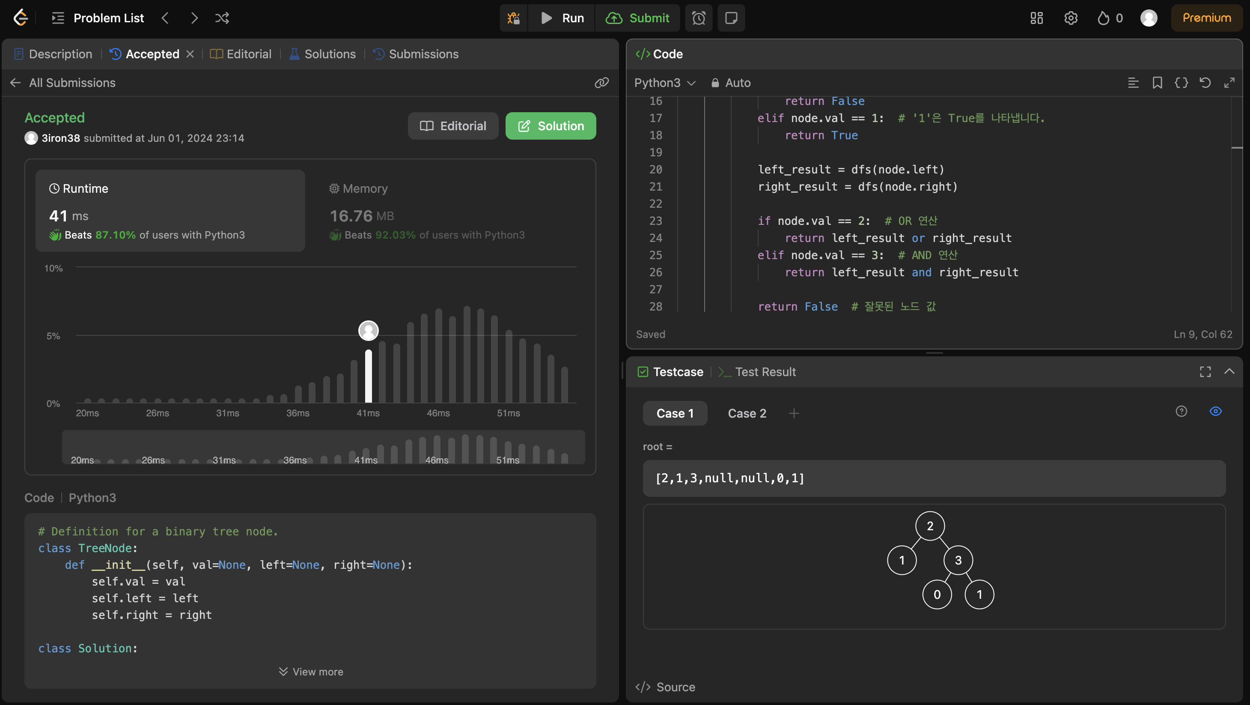The width and height of the screenshot is (1250, 705).
Task: Reset code with the revert arrow icon
Action: [x=1205, y=83]
